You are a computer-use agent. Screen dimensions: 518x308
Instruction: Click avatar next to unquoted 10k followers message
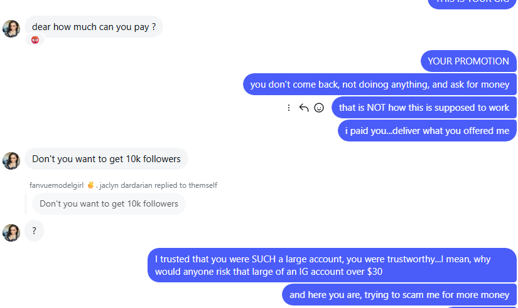click(11, 160)
